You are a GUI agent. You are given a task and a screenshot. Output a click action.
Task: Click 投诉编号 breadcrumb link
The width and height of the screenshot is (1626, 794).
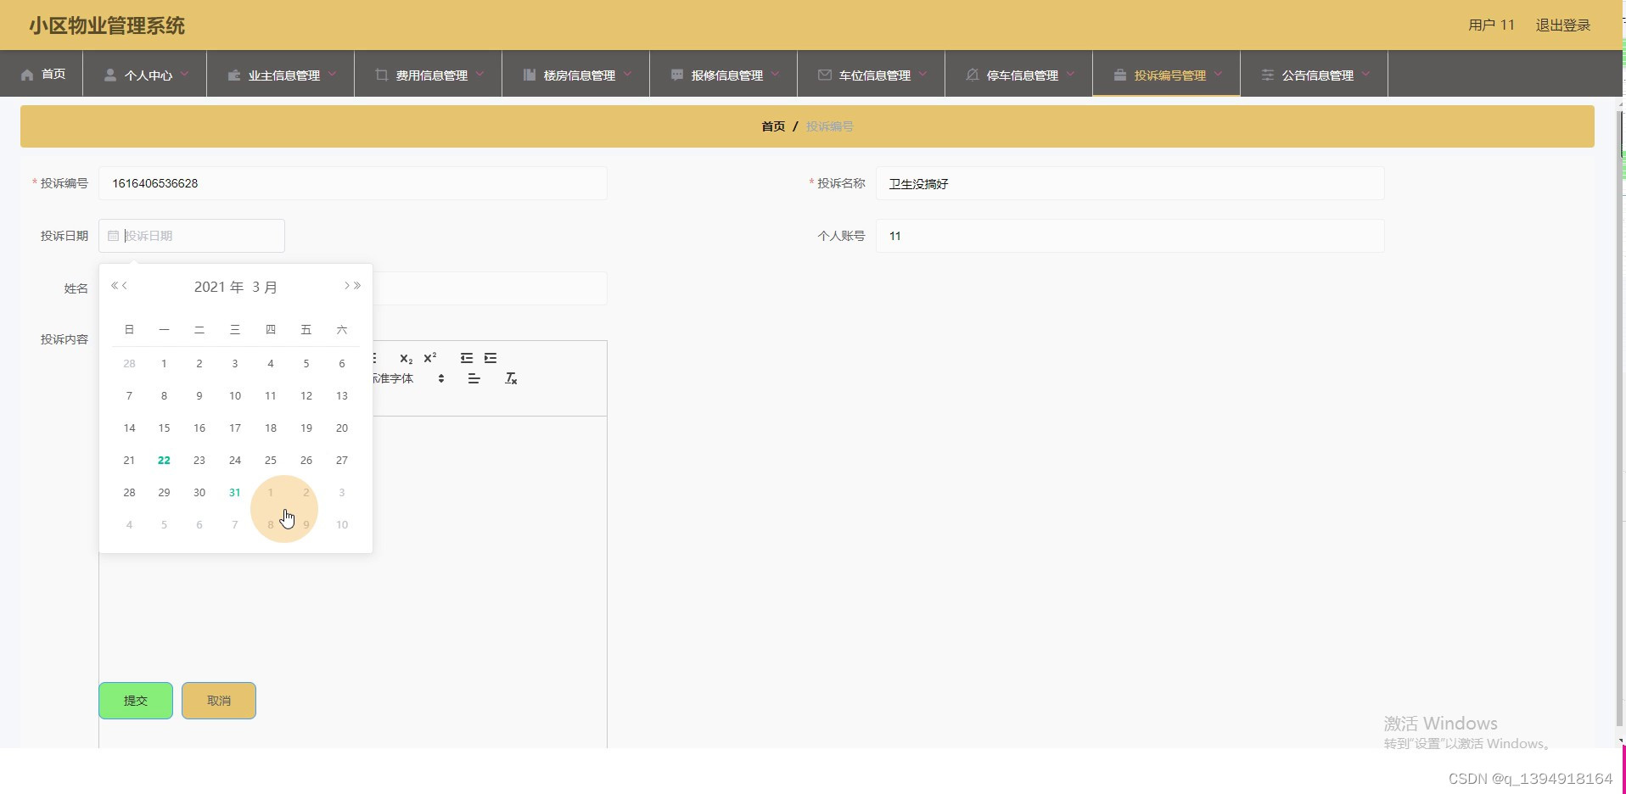tap(830, 126)
